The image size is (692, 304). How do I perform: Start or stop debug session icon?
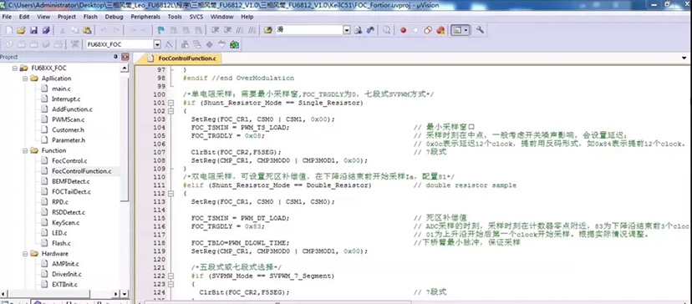[x=387, y=30]
